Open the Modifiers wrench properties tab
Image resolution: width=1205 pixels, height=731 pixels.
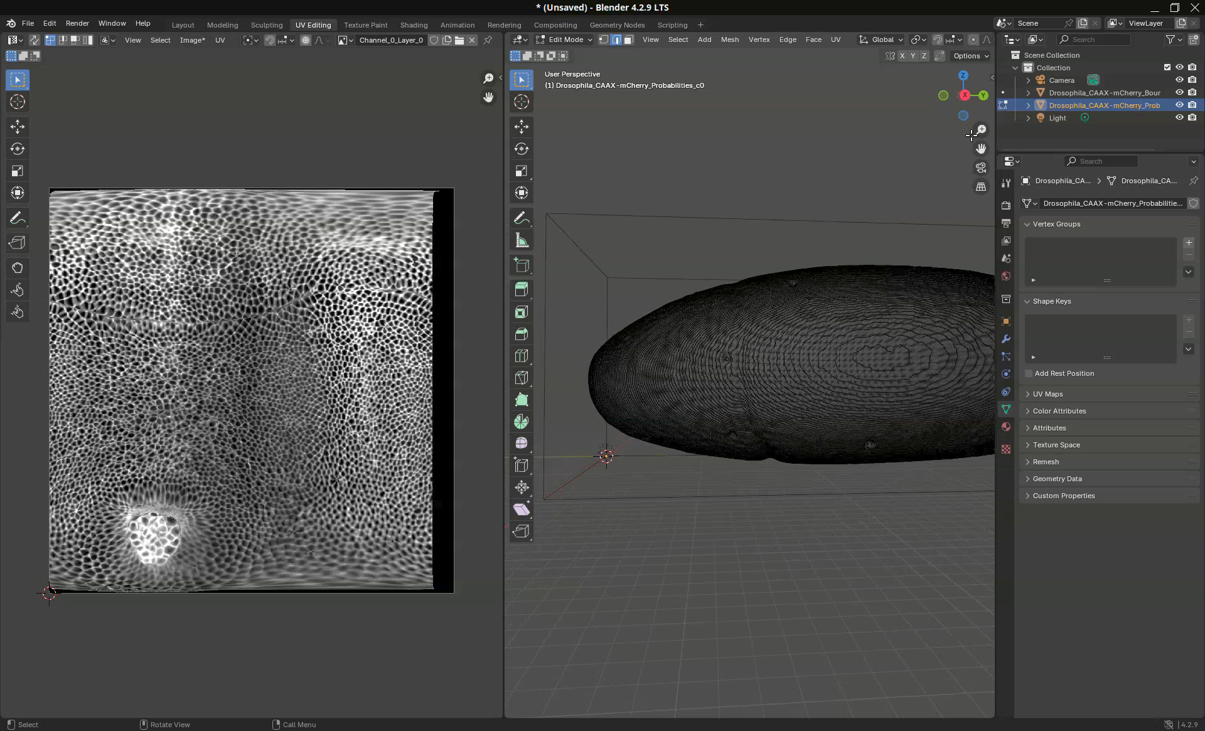1006,339
